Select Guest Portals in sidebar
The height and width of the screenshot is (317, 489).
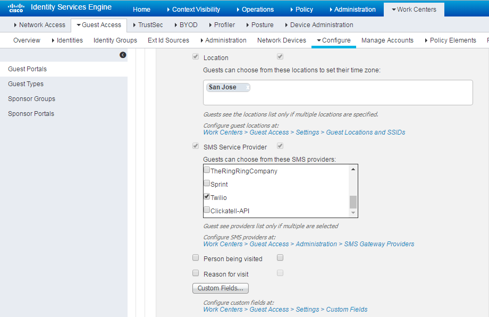click(x=64, y=69)
